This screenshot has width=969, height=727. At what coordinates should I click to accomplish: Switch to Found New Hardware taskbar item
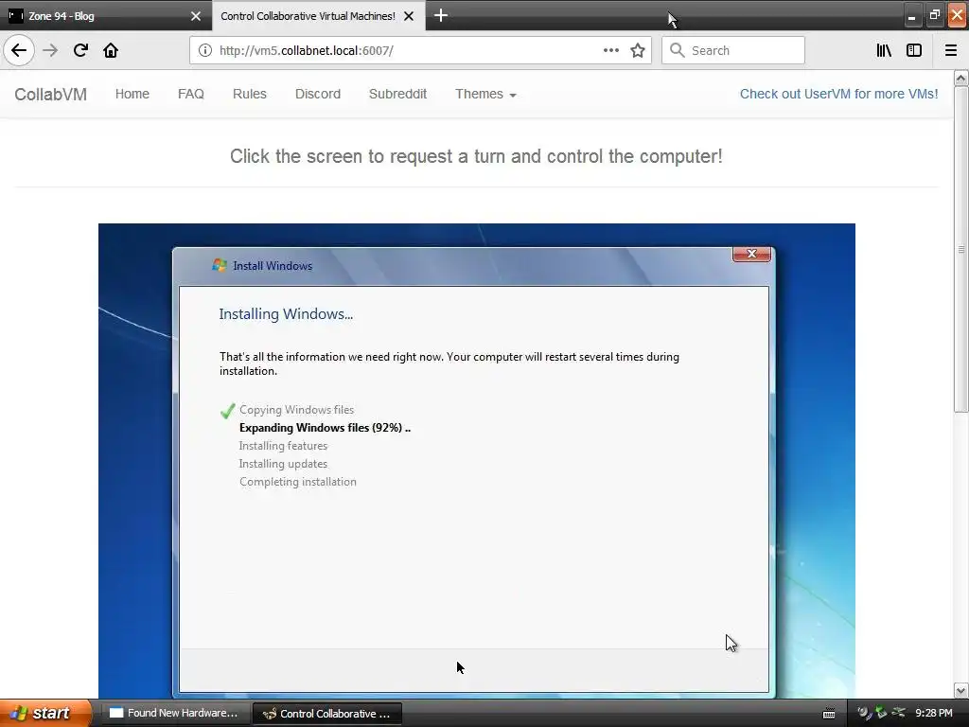point(175,714)
